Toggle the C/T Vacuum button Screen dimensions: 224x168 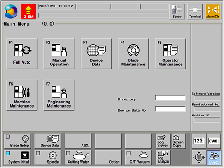pyautogui.click(x=138, y=157)
